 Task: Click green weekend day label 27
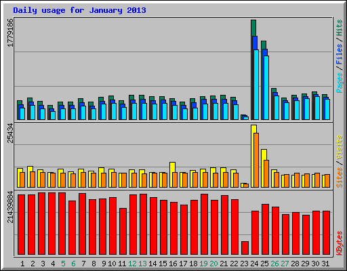(x=285, y=264)
